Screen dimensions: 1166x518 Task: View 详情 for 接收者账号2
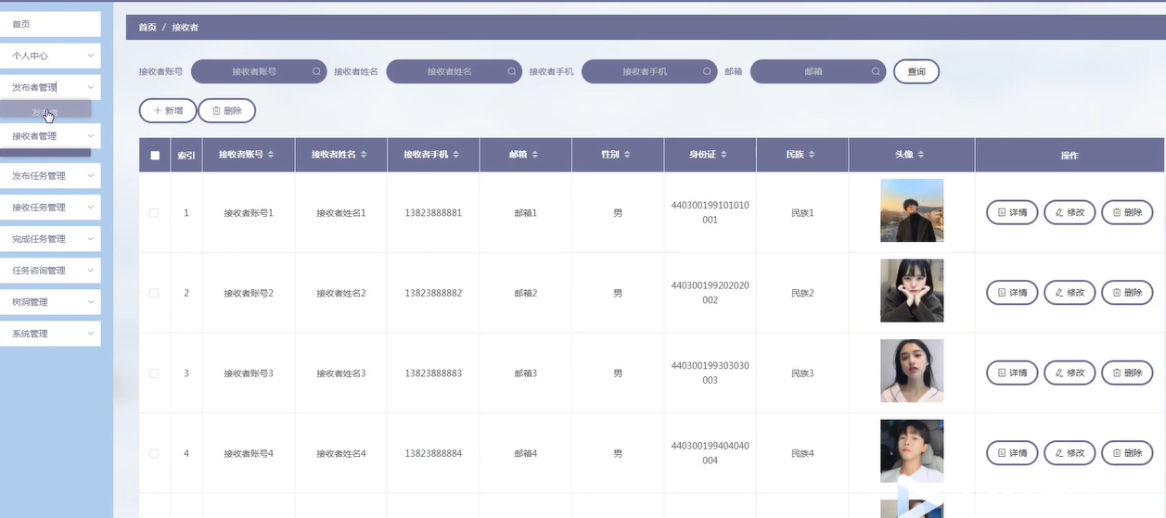click(x=1012, y=293)
